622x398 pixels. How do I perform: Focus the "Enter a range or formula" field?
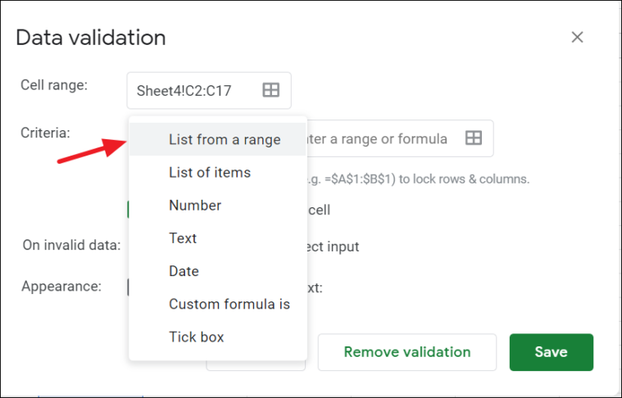pos(377,139)
